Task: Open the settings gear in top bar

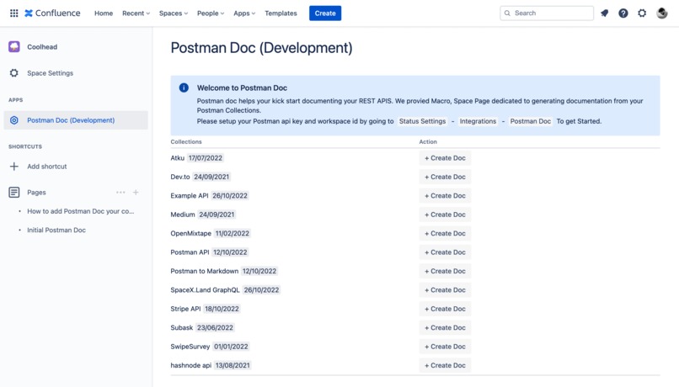Action: 642,13
